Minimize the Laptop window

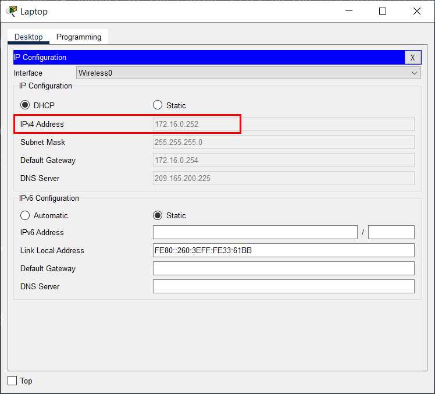coord(349,11)
